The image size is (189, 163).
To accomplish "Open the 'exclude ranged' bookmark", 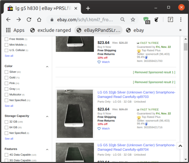I will point(50,30).
